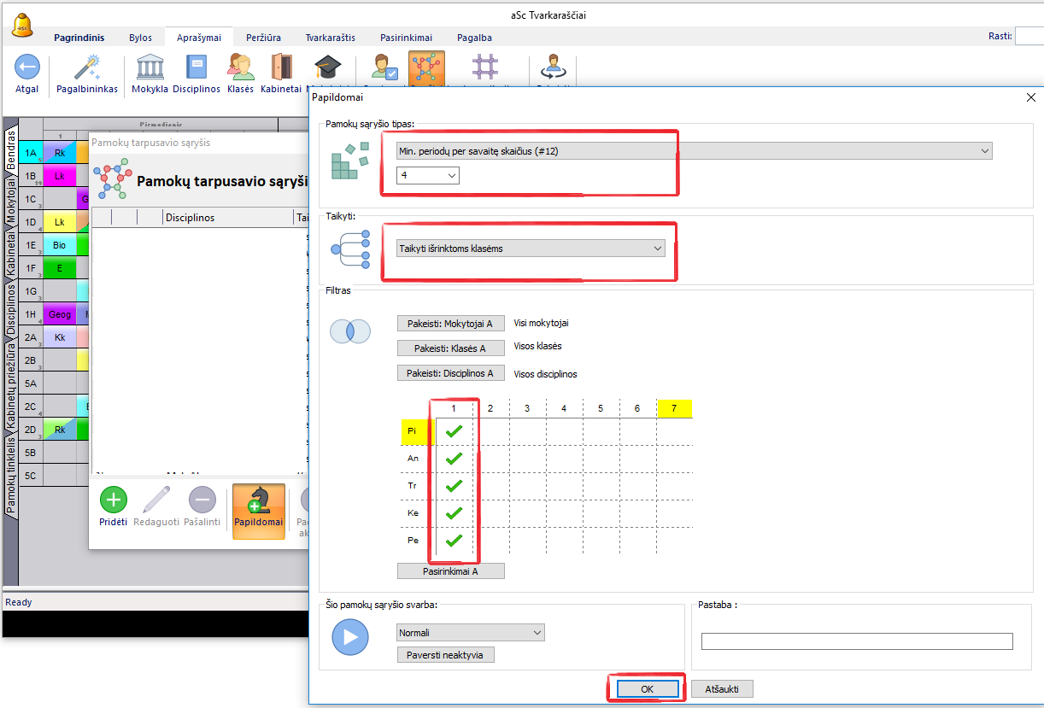Toggle Wednesday (Tr) period 1 checkmark
Viewport: 1044px width, 708px height.
(x=454, y=486)
